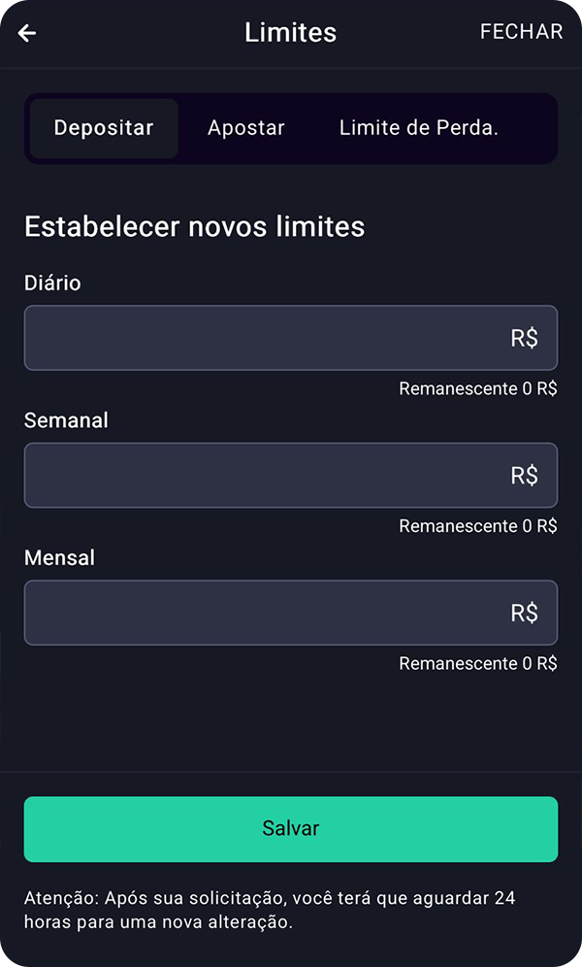Select the Mensal limit input box
The height and width of the screenshot is (967, 582).
(x=262, y=613)
